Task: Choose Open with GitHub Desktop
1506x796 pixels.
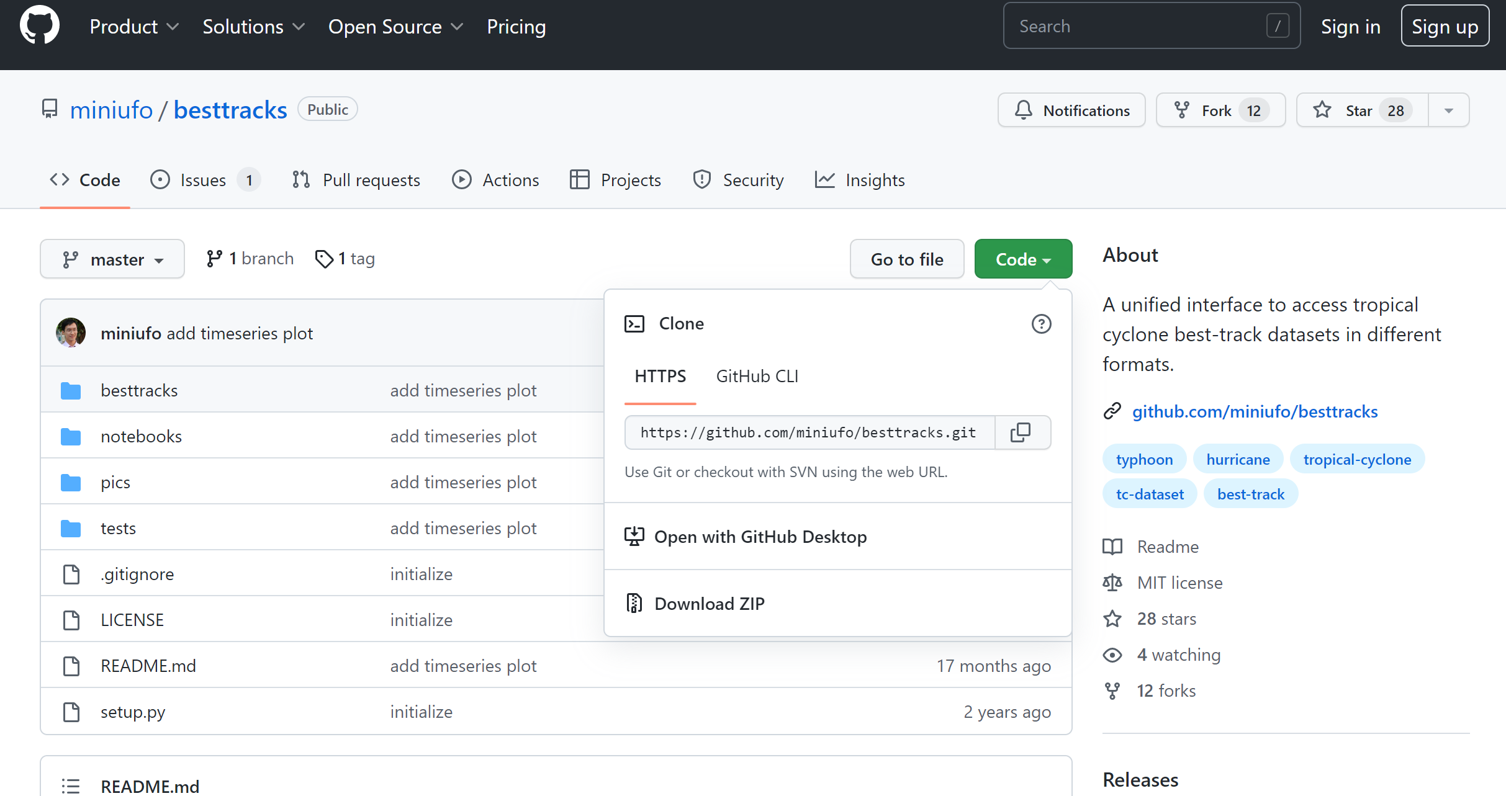Action: (x=760, y=537)
